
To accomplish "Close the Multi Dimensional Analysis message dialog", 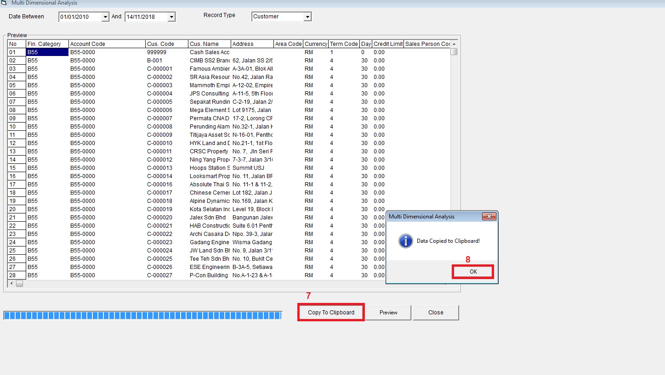I will (489, 217).
